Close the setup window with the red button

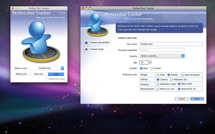[x=83, y=8]
